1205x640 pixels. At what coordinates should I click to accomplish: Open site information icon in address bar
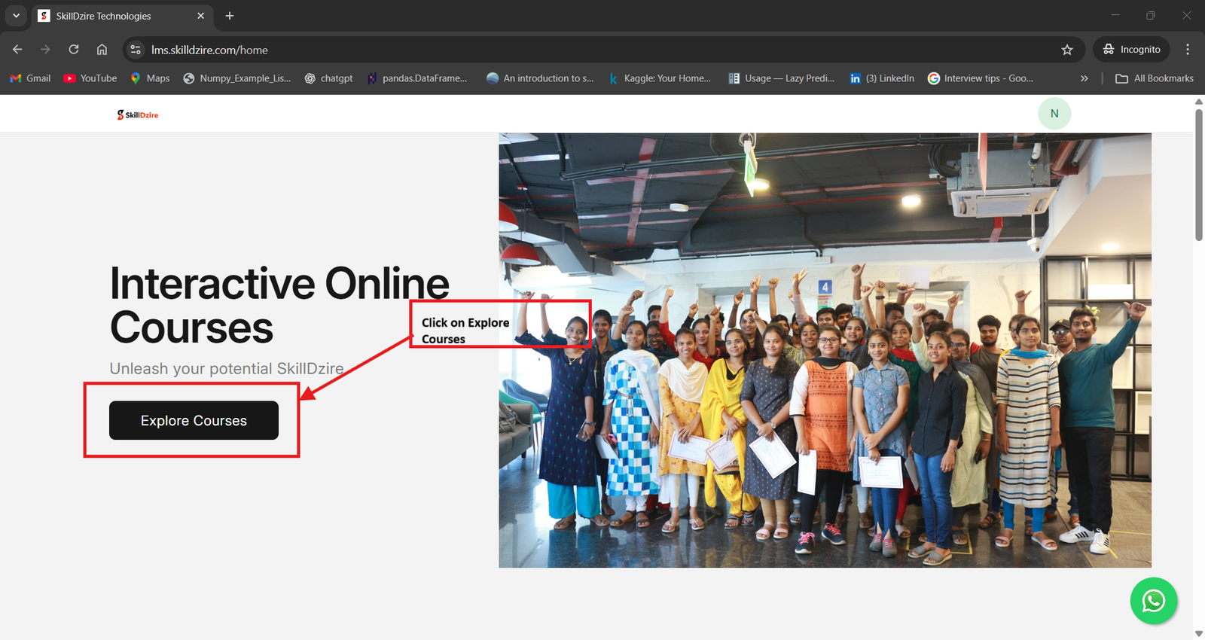coord(136,50)
